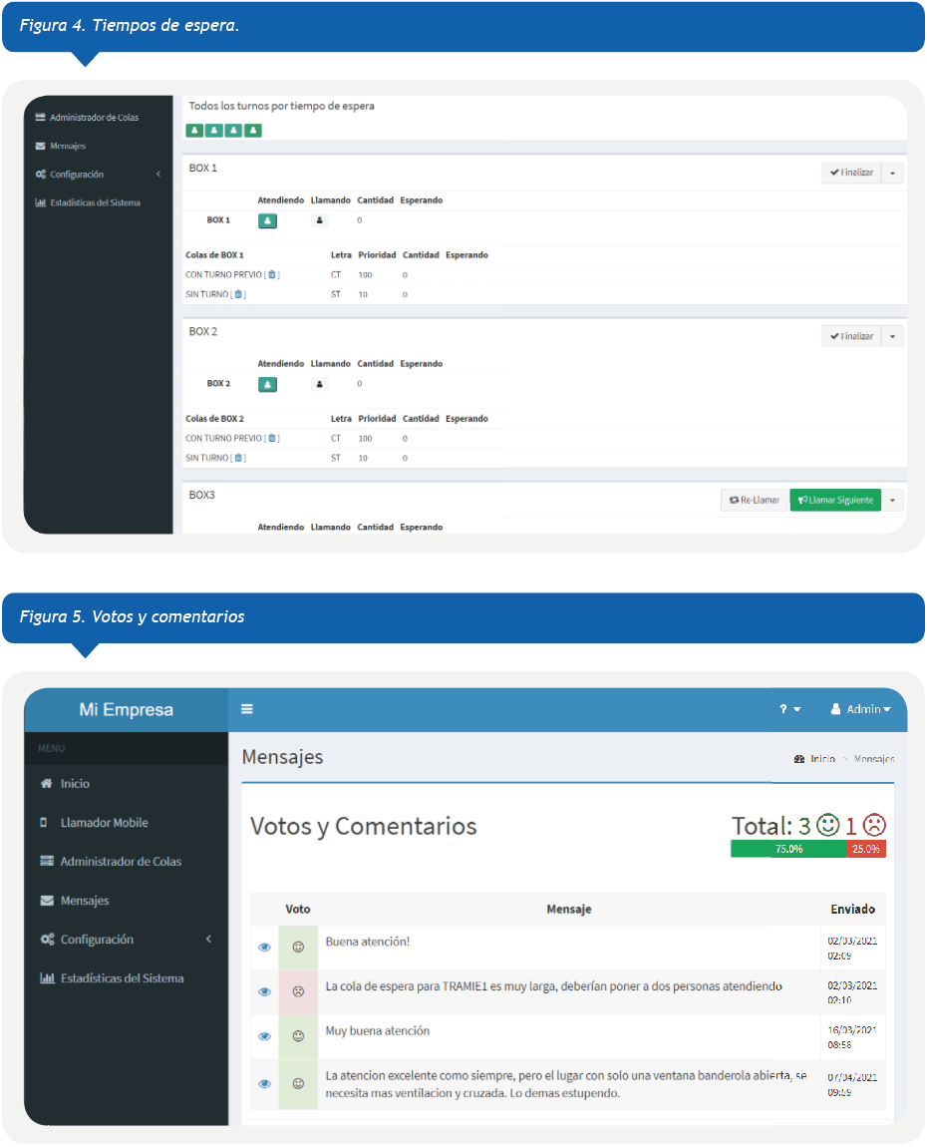Click trash icon beside SIN TURNO in BOX 2

(x=238, y=458)
